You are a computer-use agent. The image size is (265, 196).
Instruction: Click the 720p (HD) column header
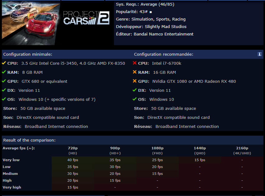coord(73,151)
